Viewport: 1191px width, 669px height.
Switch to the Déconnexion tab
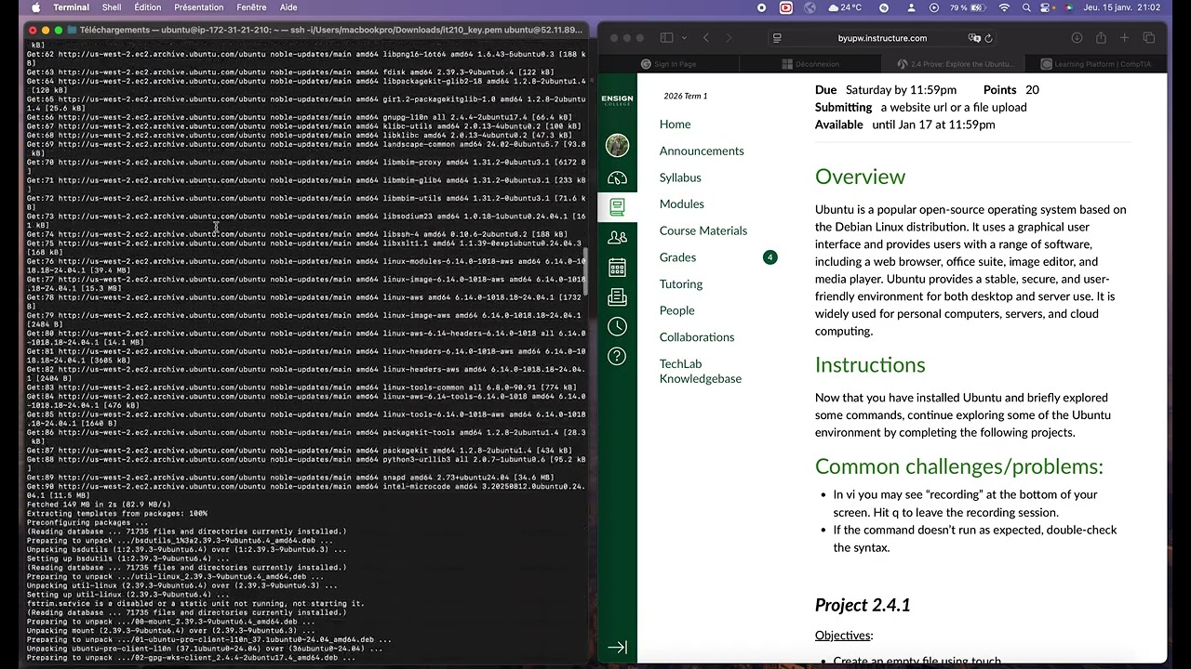(x=810, y=64)
